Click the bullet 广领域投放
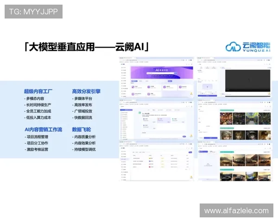278x222 pixels. pos(82,111)
